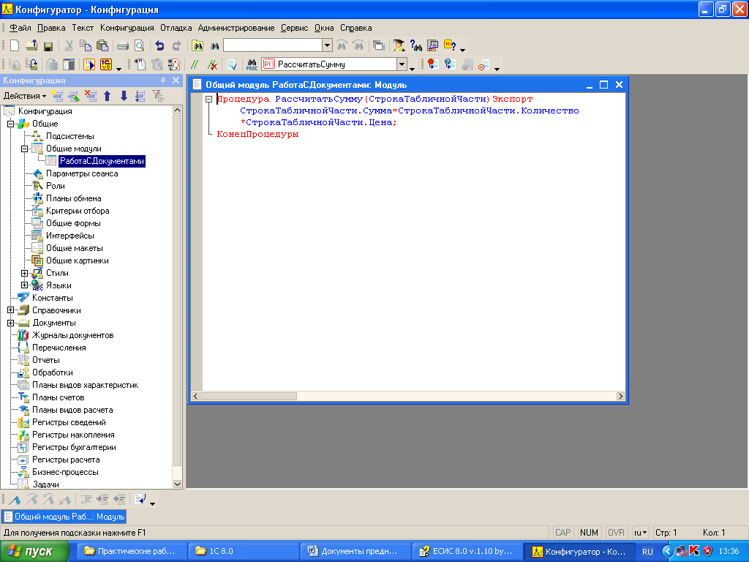Select Планы счетов in tree
The image size is (749, 562).
tap(59, 397)
